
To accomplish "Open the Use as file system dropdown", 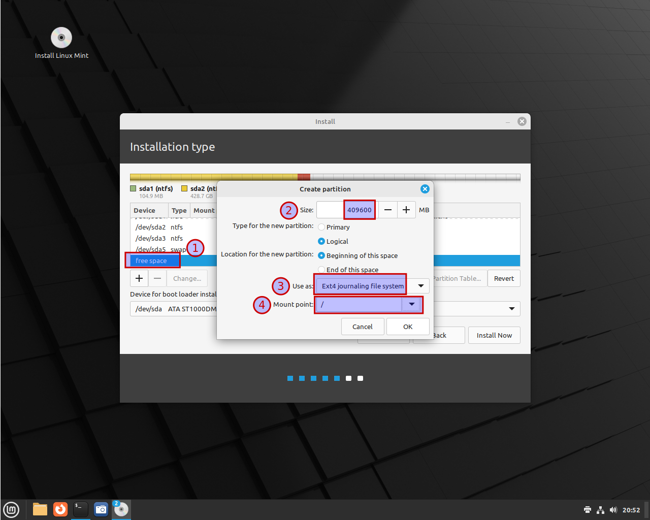I will [373, 286].
